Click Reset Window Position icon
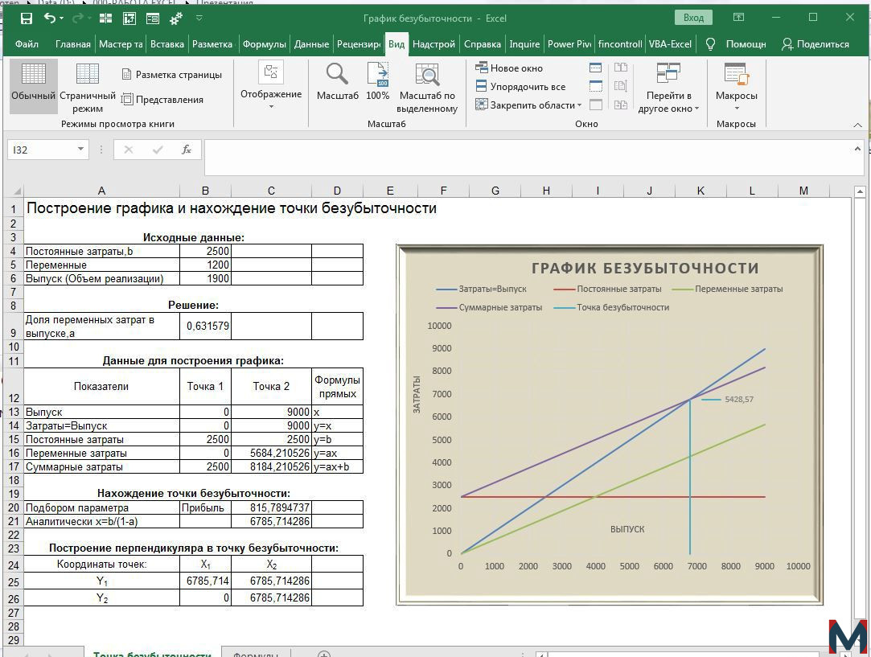The height and width of the screenshot is (657, 871). (620, 105)
